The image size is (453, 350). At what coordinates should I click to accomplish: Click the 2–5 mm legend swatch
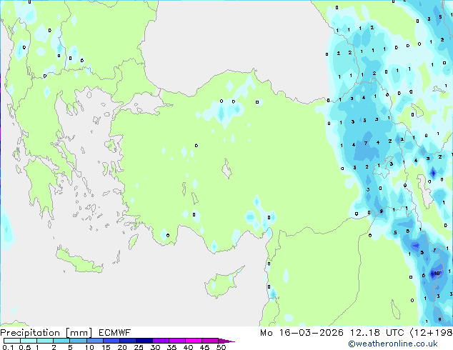click(61, 341)
